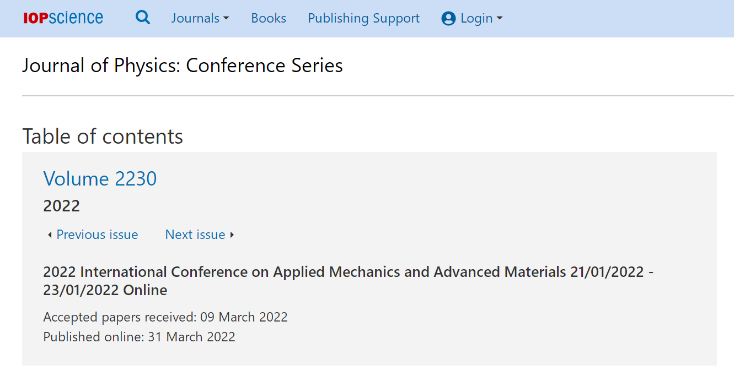Image resolution: width=734 pixels, height=376 pixels.
Task: Open the Volume 2230 link
Action: (x=100, y=178)
